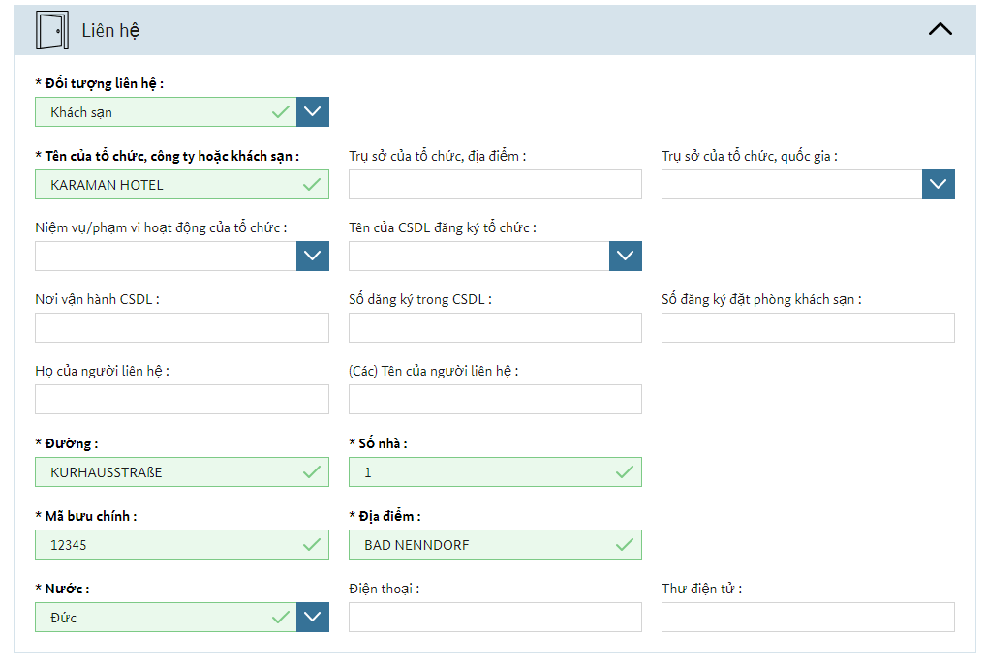Focus the Điện thoại phone field
Screen dimensions: 986x666
point(495,618)
